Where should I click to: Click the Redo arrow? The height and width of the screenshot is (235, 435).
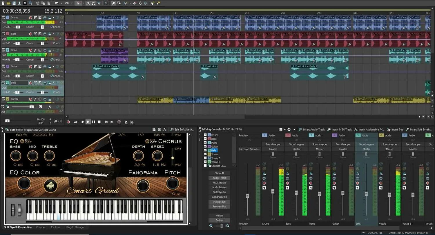coord(67,3)
